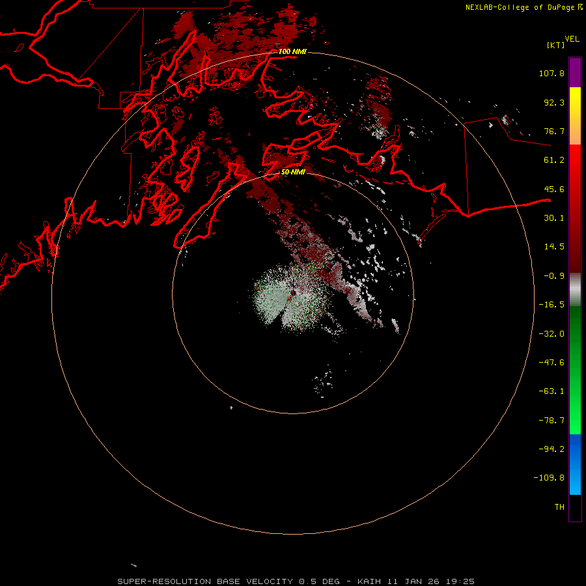
Task: Click the 50 NMI range ring label
Action: pyautogui.click(x=293, y=172)
